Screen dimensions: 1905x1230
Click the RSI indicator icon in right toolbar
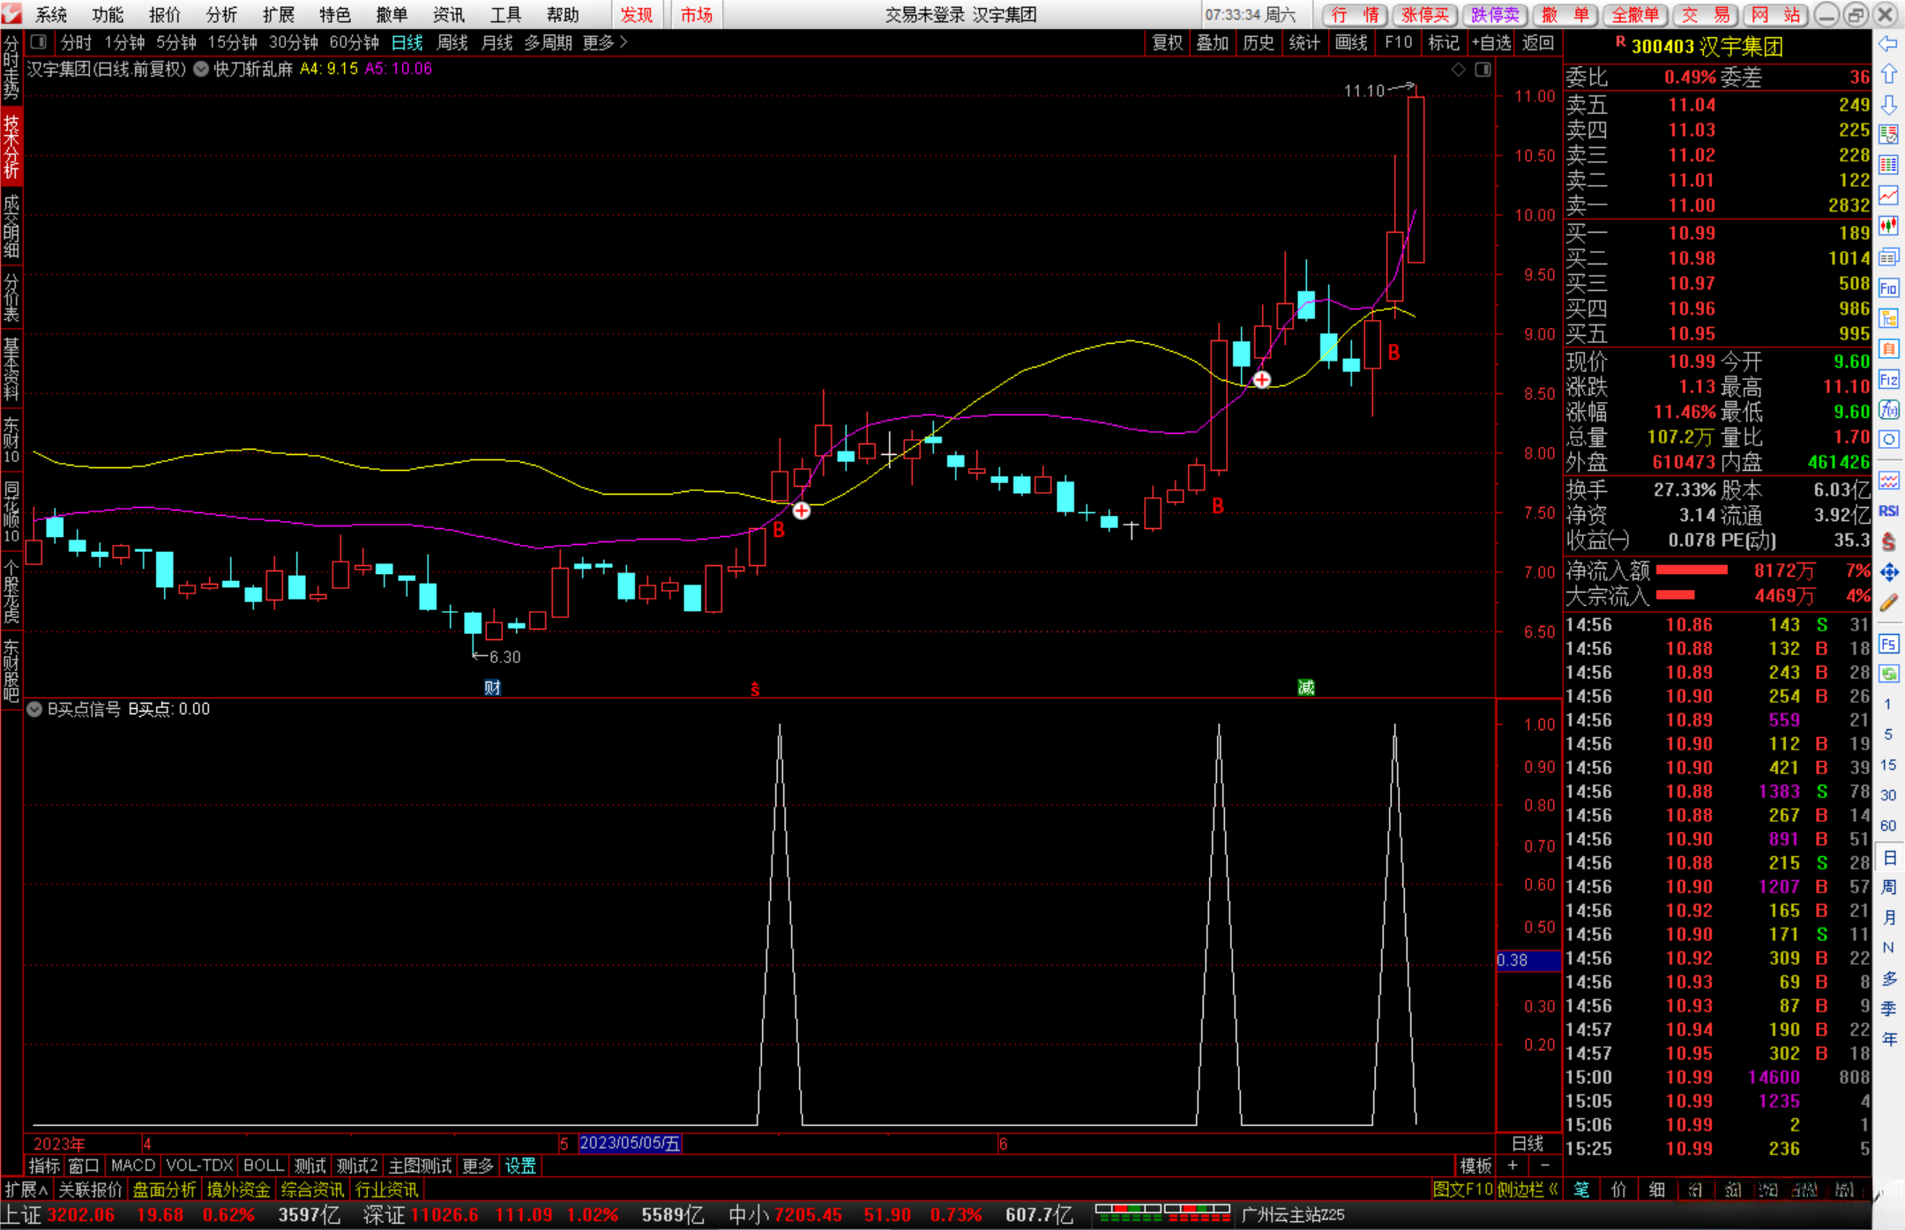(x=1888, y=511)
